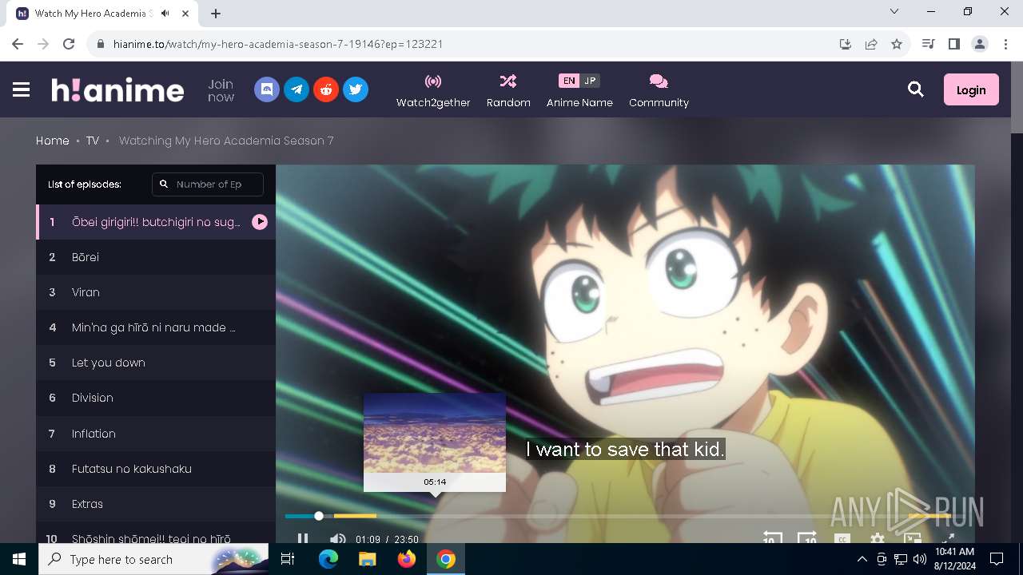Screen dimensions: 1023x575
Task: Click the play icon on episode 1
Action: click(260, 222)
